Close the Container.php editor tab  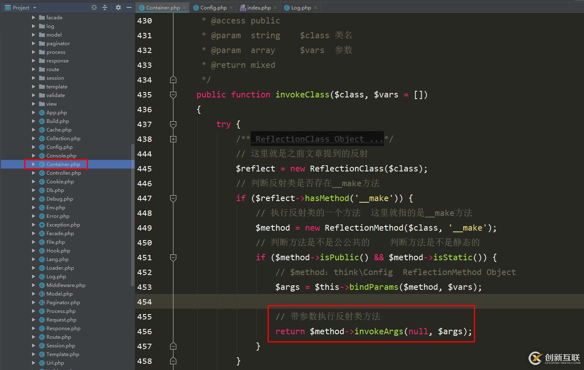tap(185, 8)
